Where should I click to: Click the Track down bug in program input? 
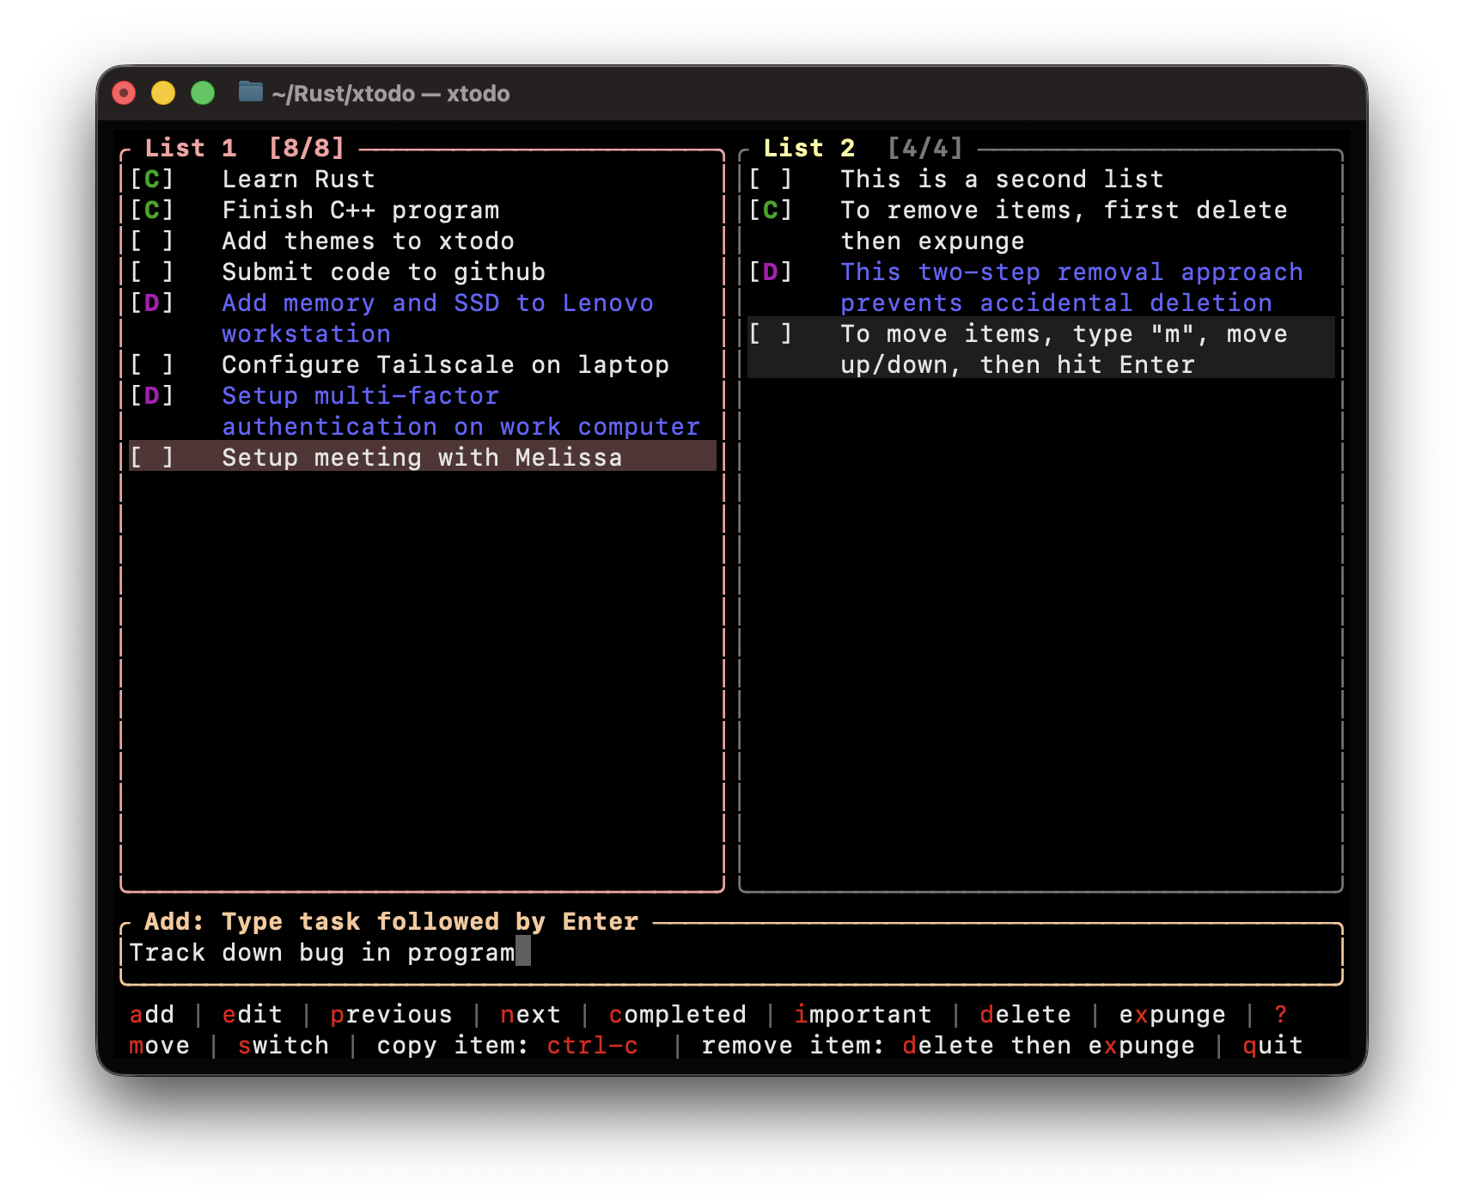coord(731,952)
